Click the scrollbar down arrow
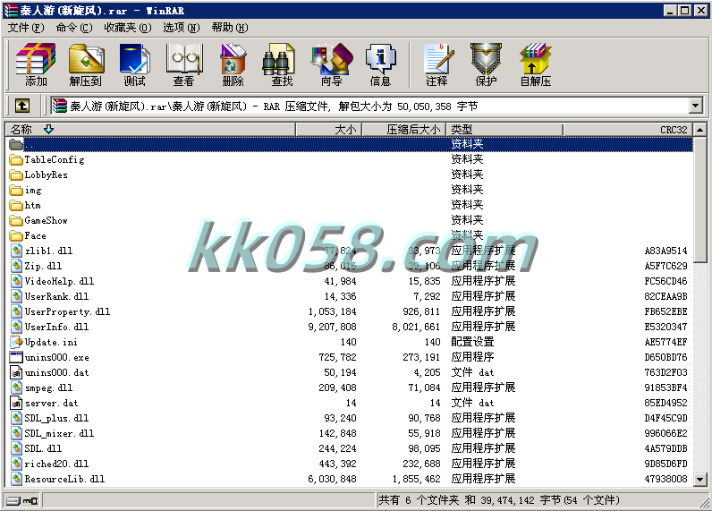Viewport: 712px width, 511px height. click(x=700, y=479)
